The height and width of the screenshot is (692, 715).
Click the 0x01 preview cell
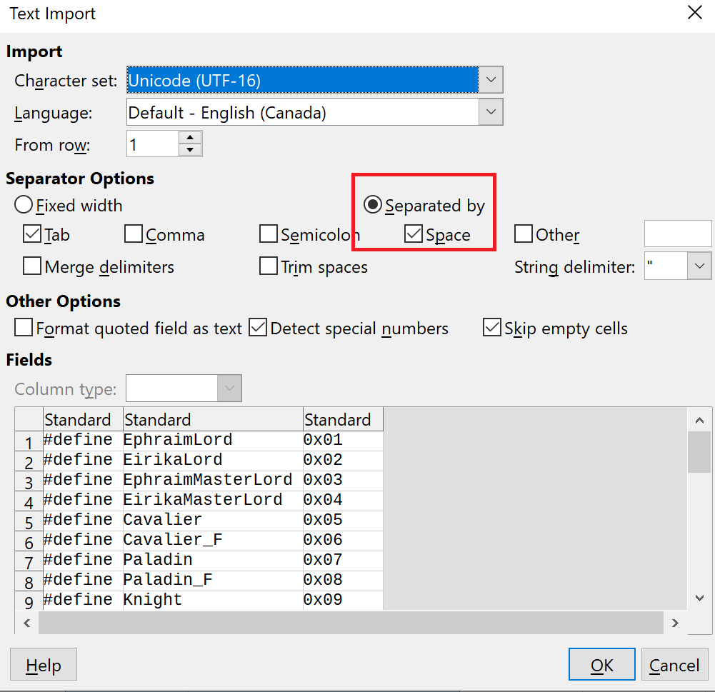point(343,439)
